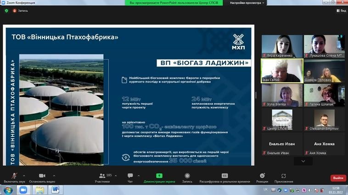This screenshot has height=195, width=348.
Task: Click the shared slide's МХП windmill logo
Action: [238, 42]
